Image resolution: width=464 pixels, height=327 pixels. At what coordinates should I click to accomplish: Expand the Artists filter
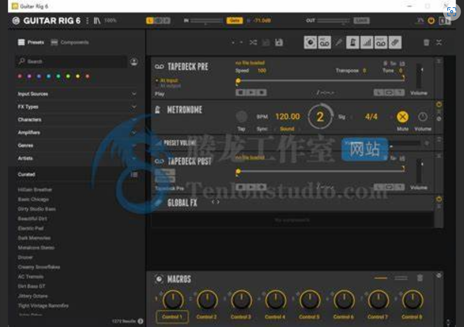(x=76, y=158)
